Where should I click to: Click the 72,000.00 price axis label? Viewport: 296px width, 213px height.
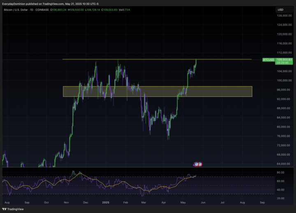tap(283, 145)
